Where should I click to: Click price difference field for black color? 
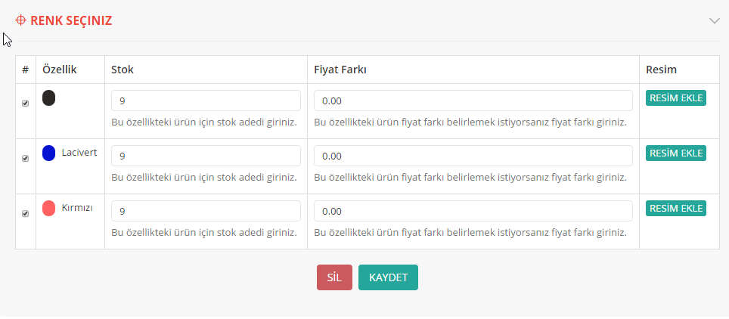pyautogui.click(x=473, y=101)
